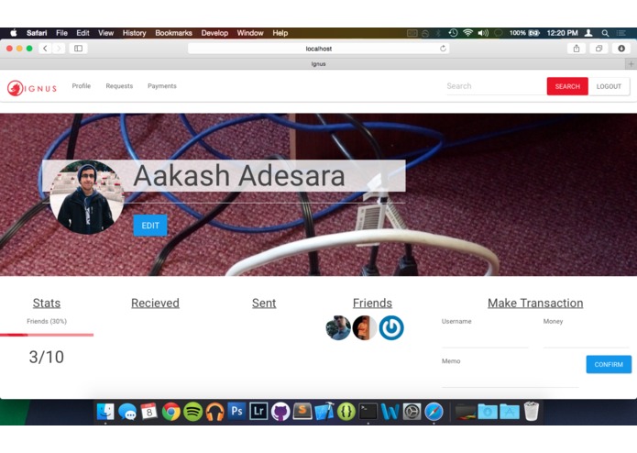
Task: Open GitHub Desktop from the dock
Action: (280, 412)
